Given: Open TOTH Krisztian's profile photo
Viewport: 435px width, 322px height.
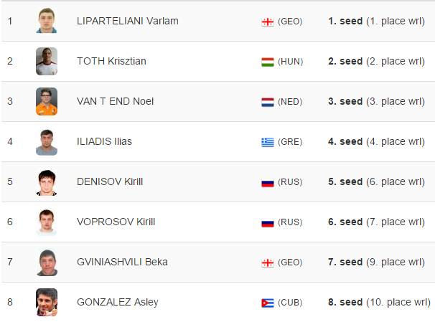Looking at the screenshot, I should coord(47,61).
